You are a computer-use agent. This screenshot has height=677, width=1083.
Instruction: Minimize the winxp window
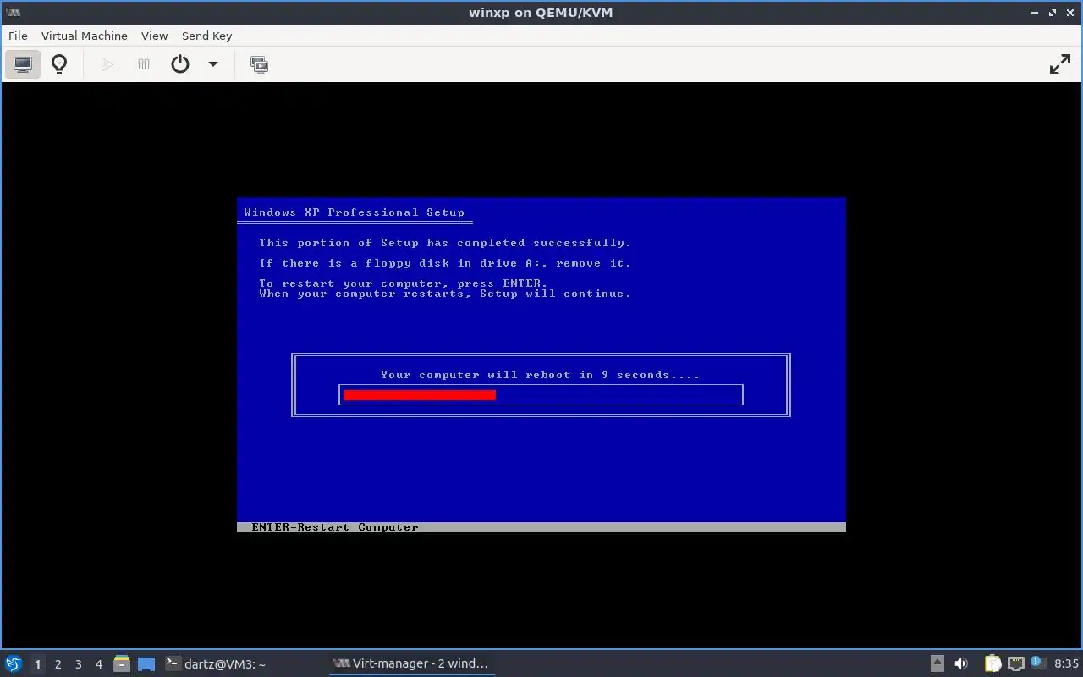(x=1035, y=13)
